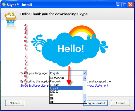Cancel the Skype installation

[x=120, y=103]
